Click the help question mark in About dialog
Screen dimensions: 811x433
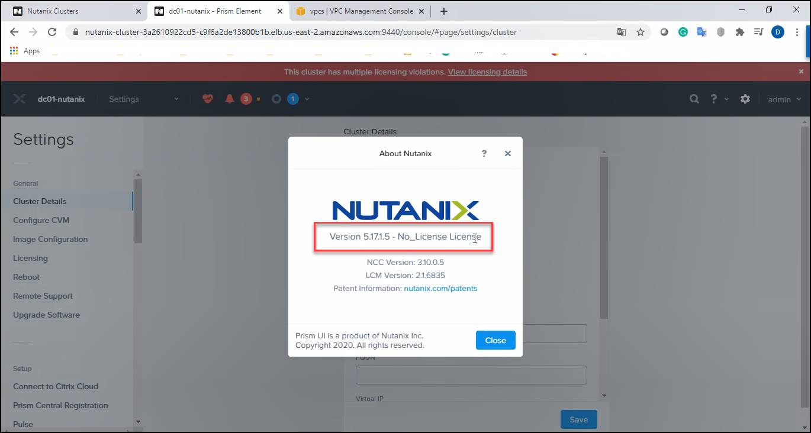point(484,154)
